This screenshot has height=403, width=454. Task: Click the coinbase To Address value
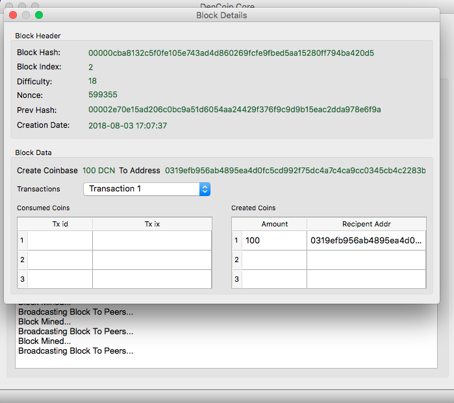(295, 171)
